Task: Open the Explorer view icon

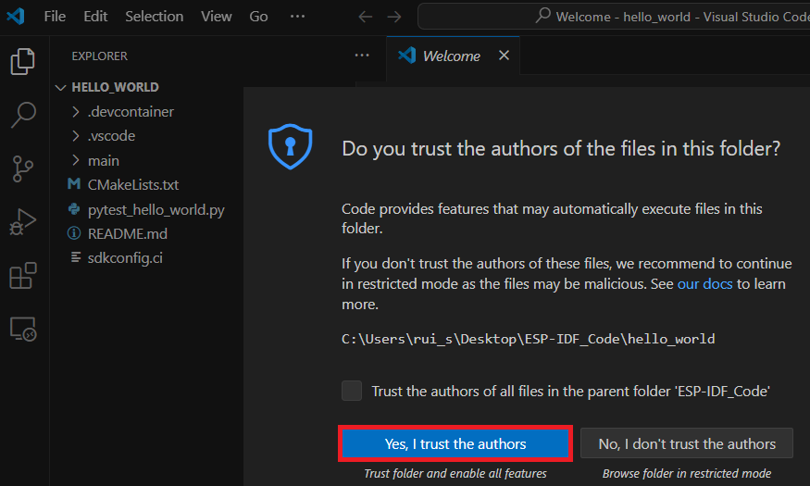Action: (23, 62)
